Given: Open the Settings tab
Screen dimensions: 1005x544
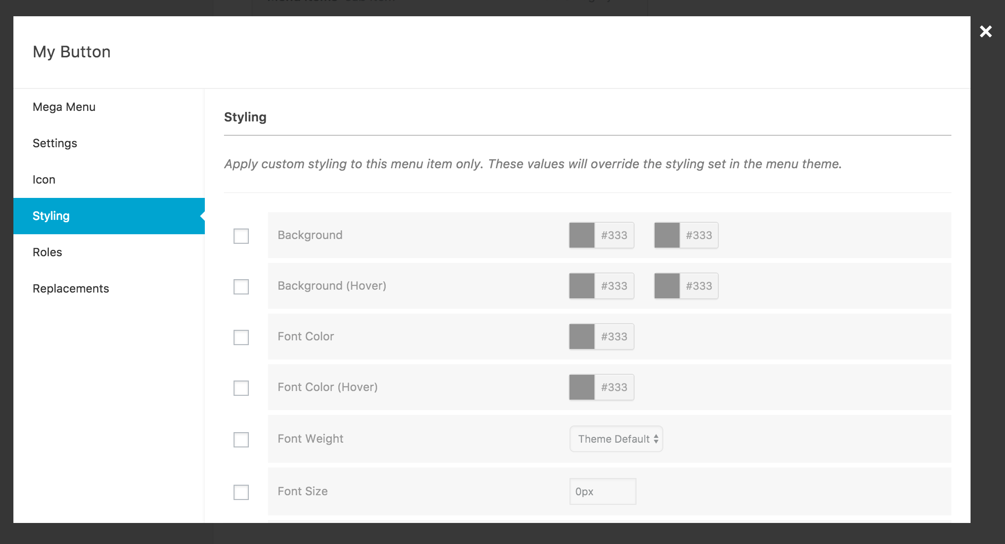Looking at the screenshot, I should point(55,143).
